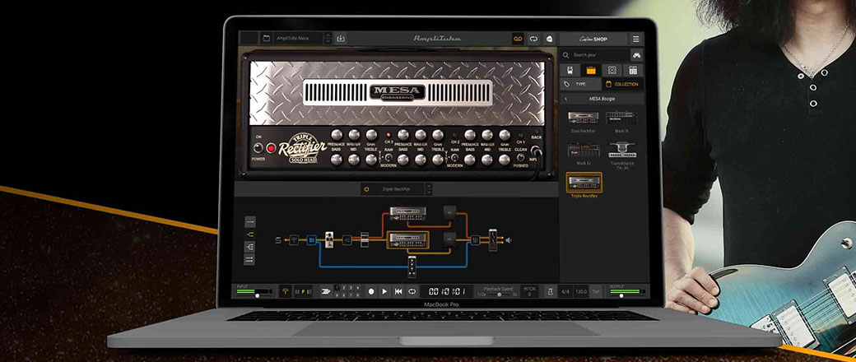The width and height of the screenshot is (856, 362).
Task: Select the parallel lines routing icon
Action: point(250,259)
